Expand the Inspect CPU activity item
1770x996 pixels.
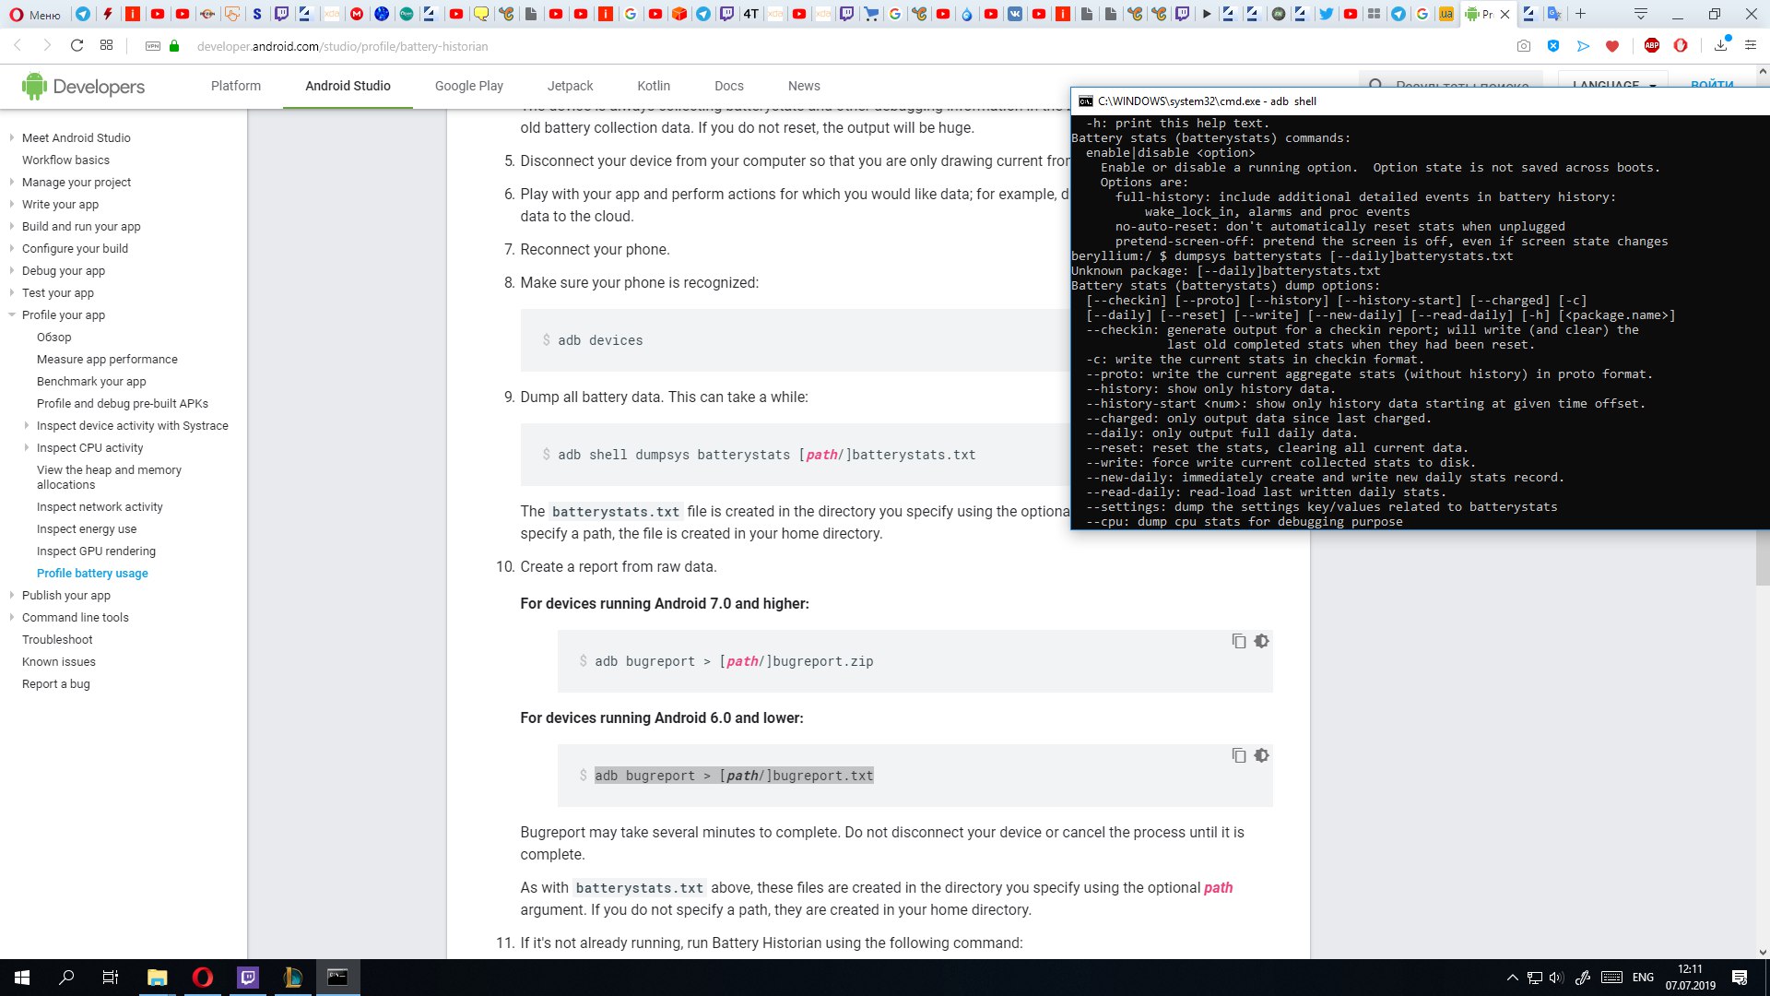click(27, 447)
